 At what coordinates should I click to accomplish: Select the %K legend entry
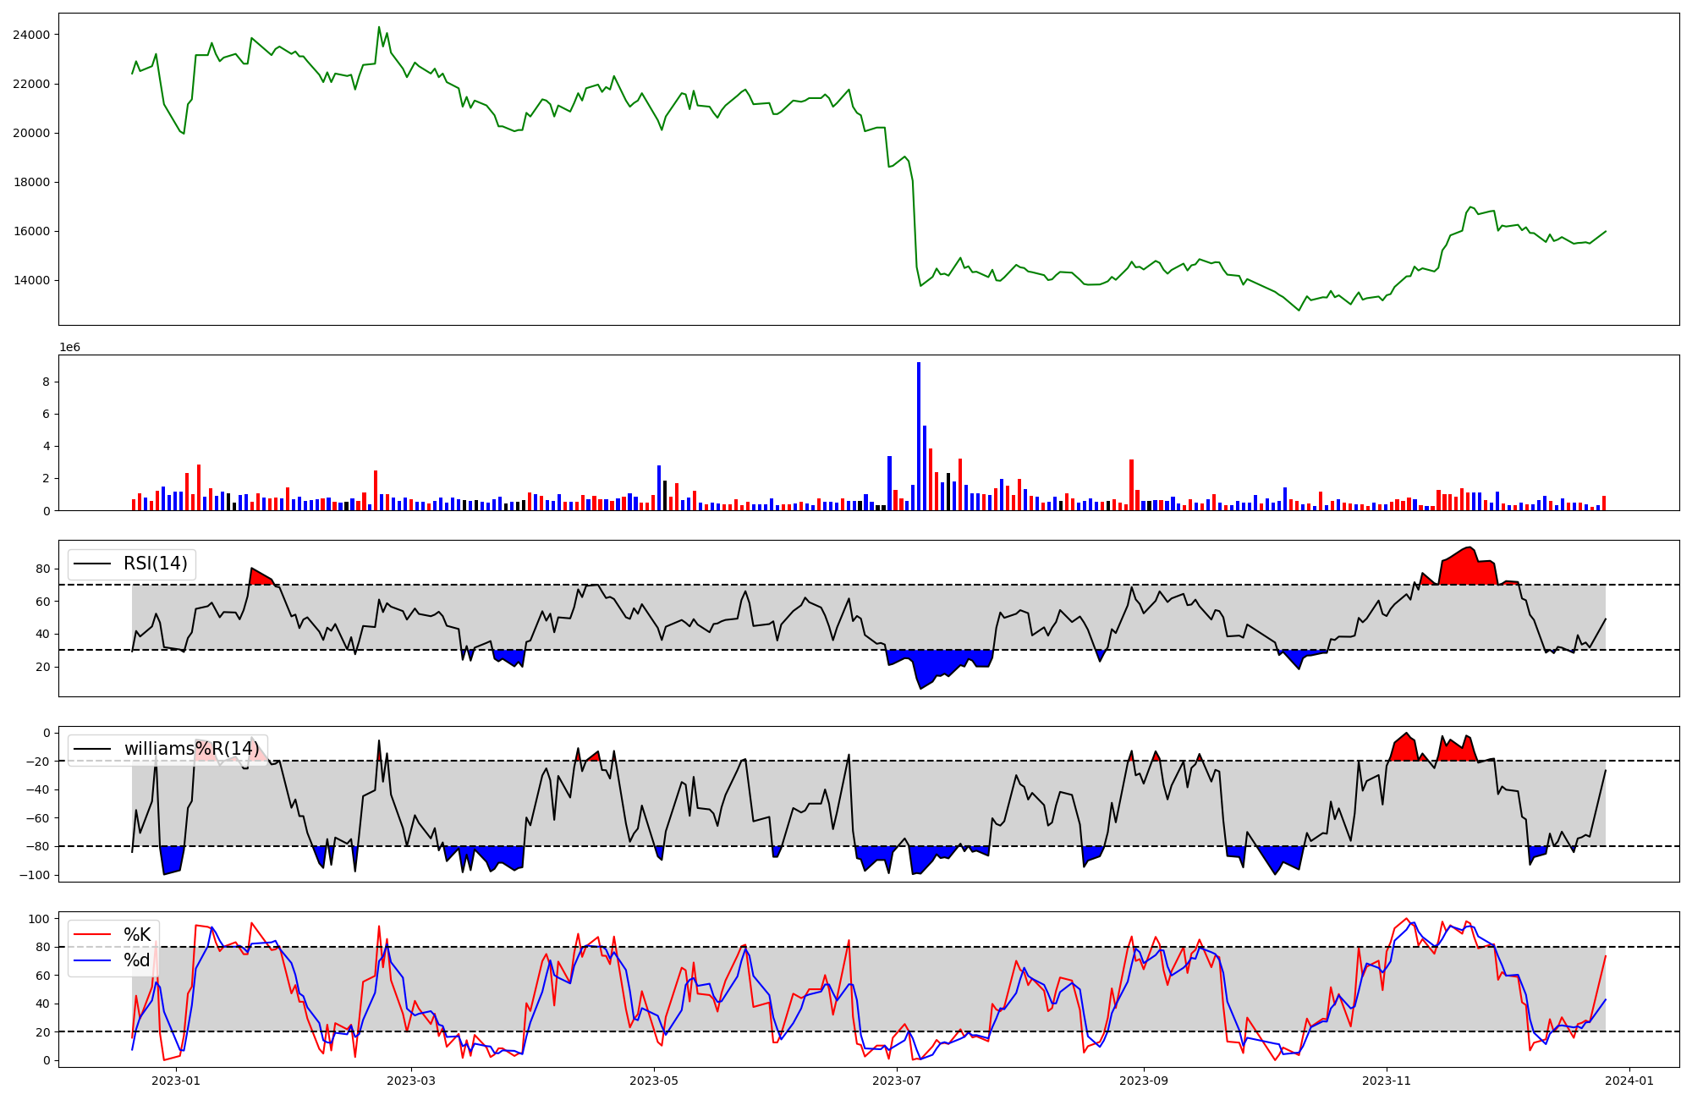click(137, 934)
